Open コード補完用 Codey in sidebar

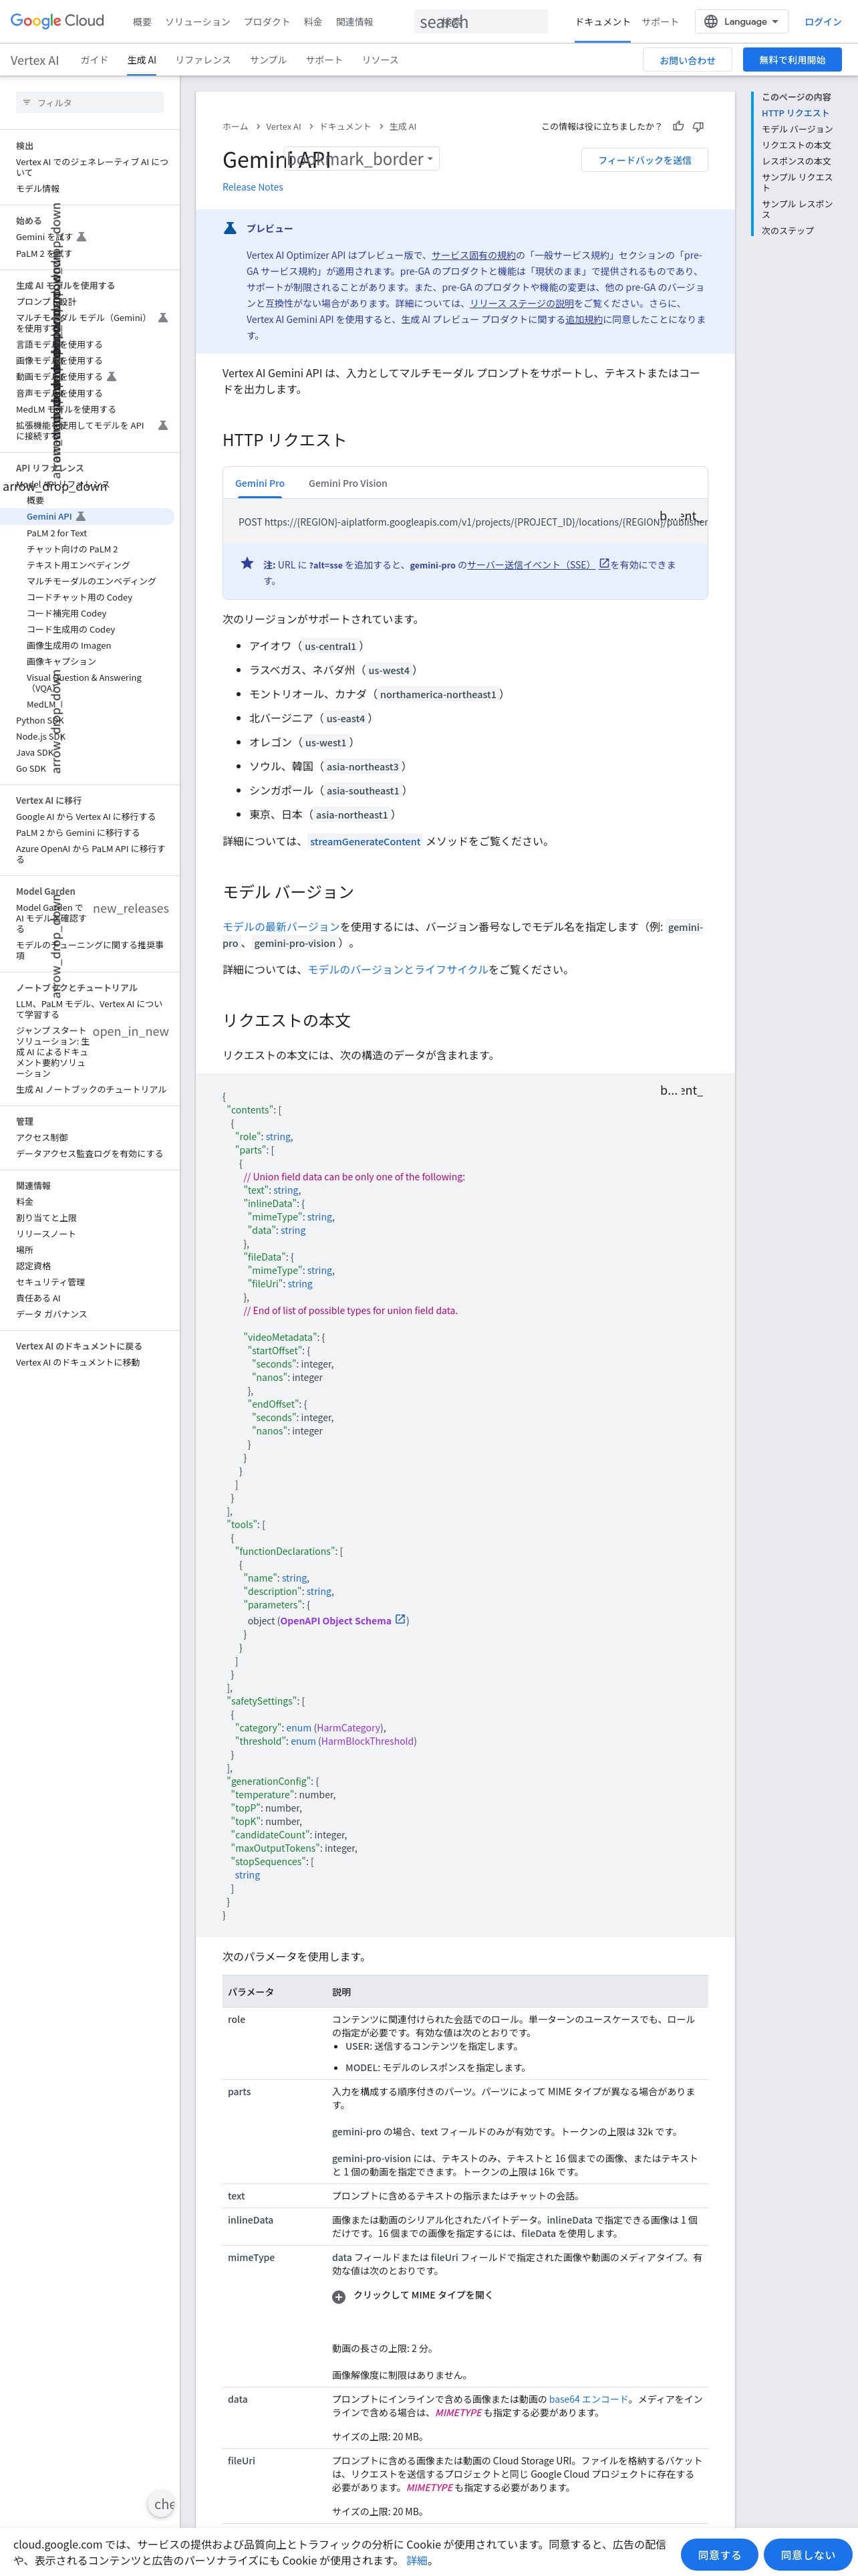(x=67, y=613)
